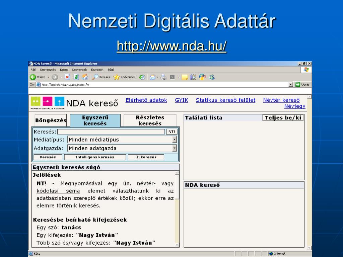Follow the kódolási séma link
Image resolution: width=343 pixels, height=257 pixels.
(58, 191)
